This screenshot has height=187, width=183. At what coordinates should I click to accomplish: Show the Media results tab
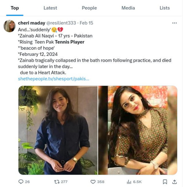[128, 8]
